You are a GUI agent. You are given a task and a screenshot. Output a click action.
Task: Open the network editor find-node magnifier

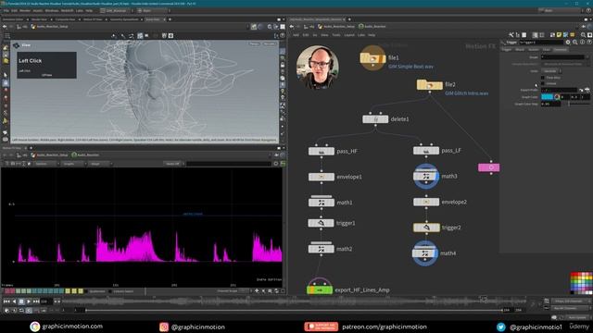click(583, 35)
